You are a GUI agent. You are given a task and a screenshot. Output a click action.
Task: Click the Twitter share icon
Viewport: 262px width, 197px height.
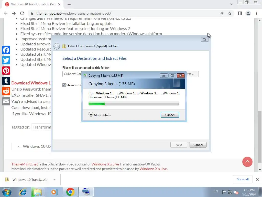[x=6, y=60]
